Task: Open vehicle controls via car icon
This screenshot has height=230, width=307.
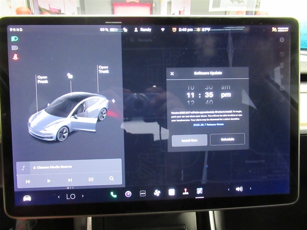Action: pyautogui.click(x=27, y=198)
